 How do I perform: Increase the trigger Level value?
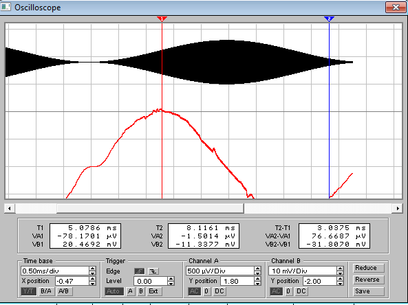pyautogui.click(x=171, y=279)
